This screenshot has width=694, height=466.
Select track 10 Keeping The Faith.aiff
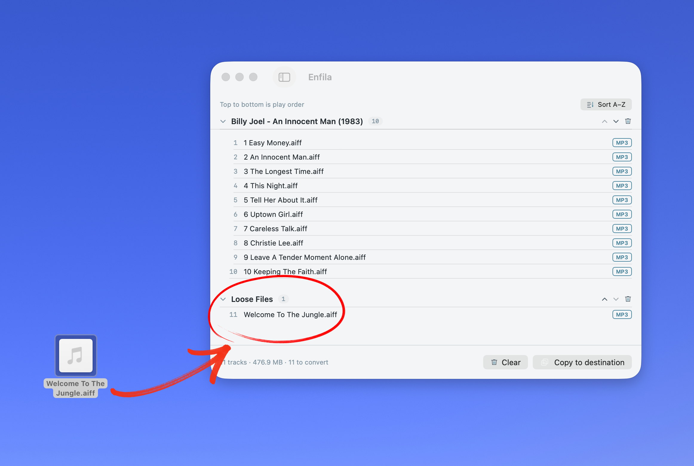pyautogui.click(x=430, y=272)
